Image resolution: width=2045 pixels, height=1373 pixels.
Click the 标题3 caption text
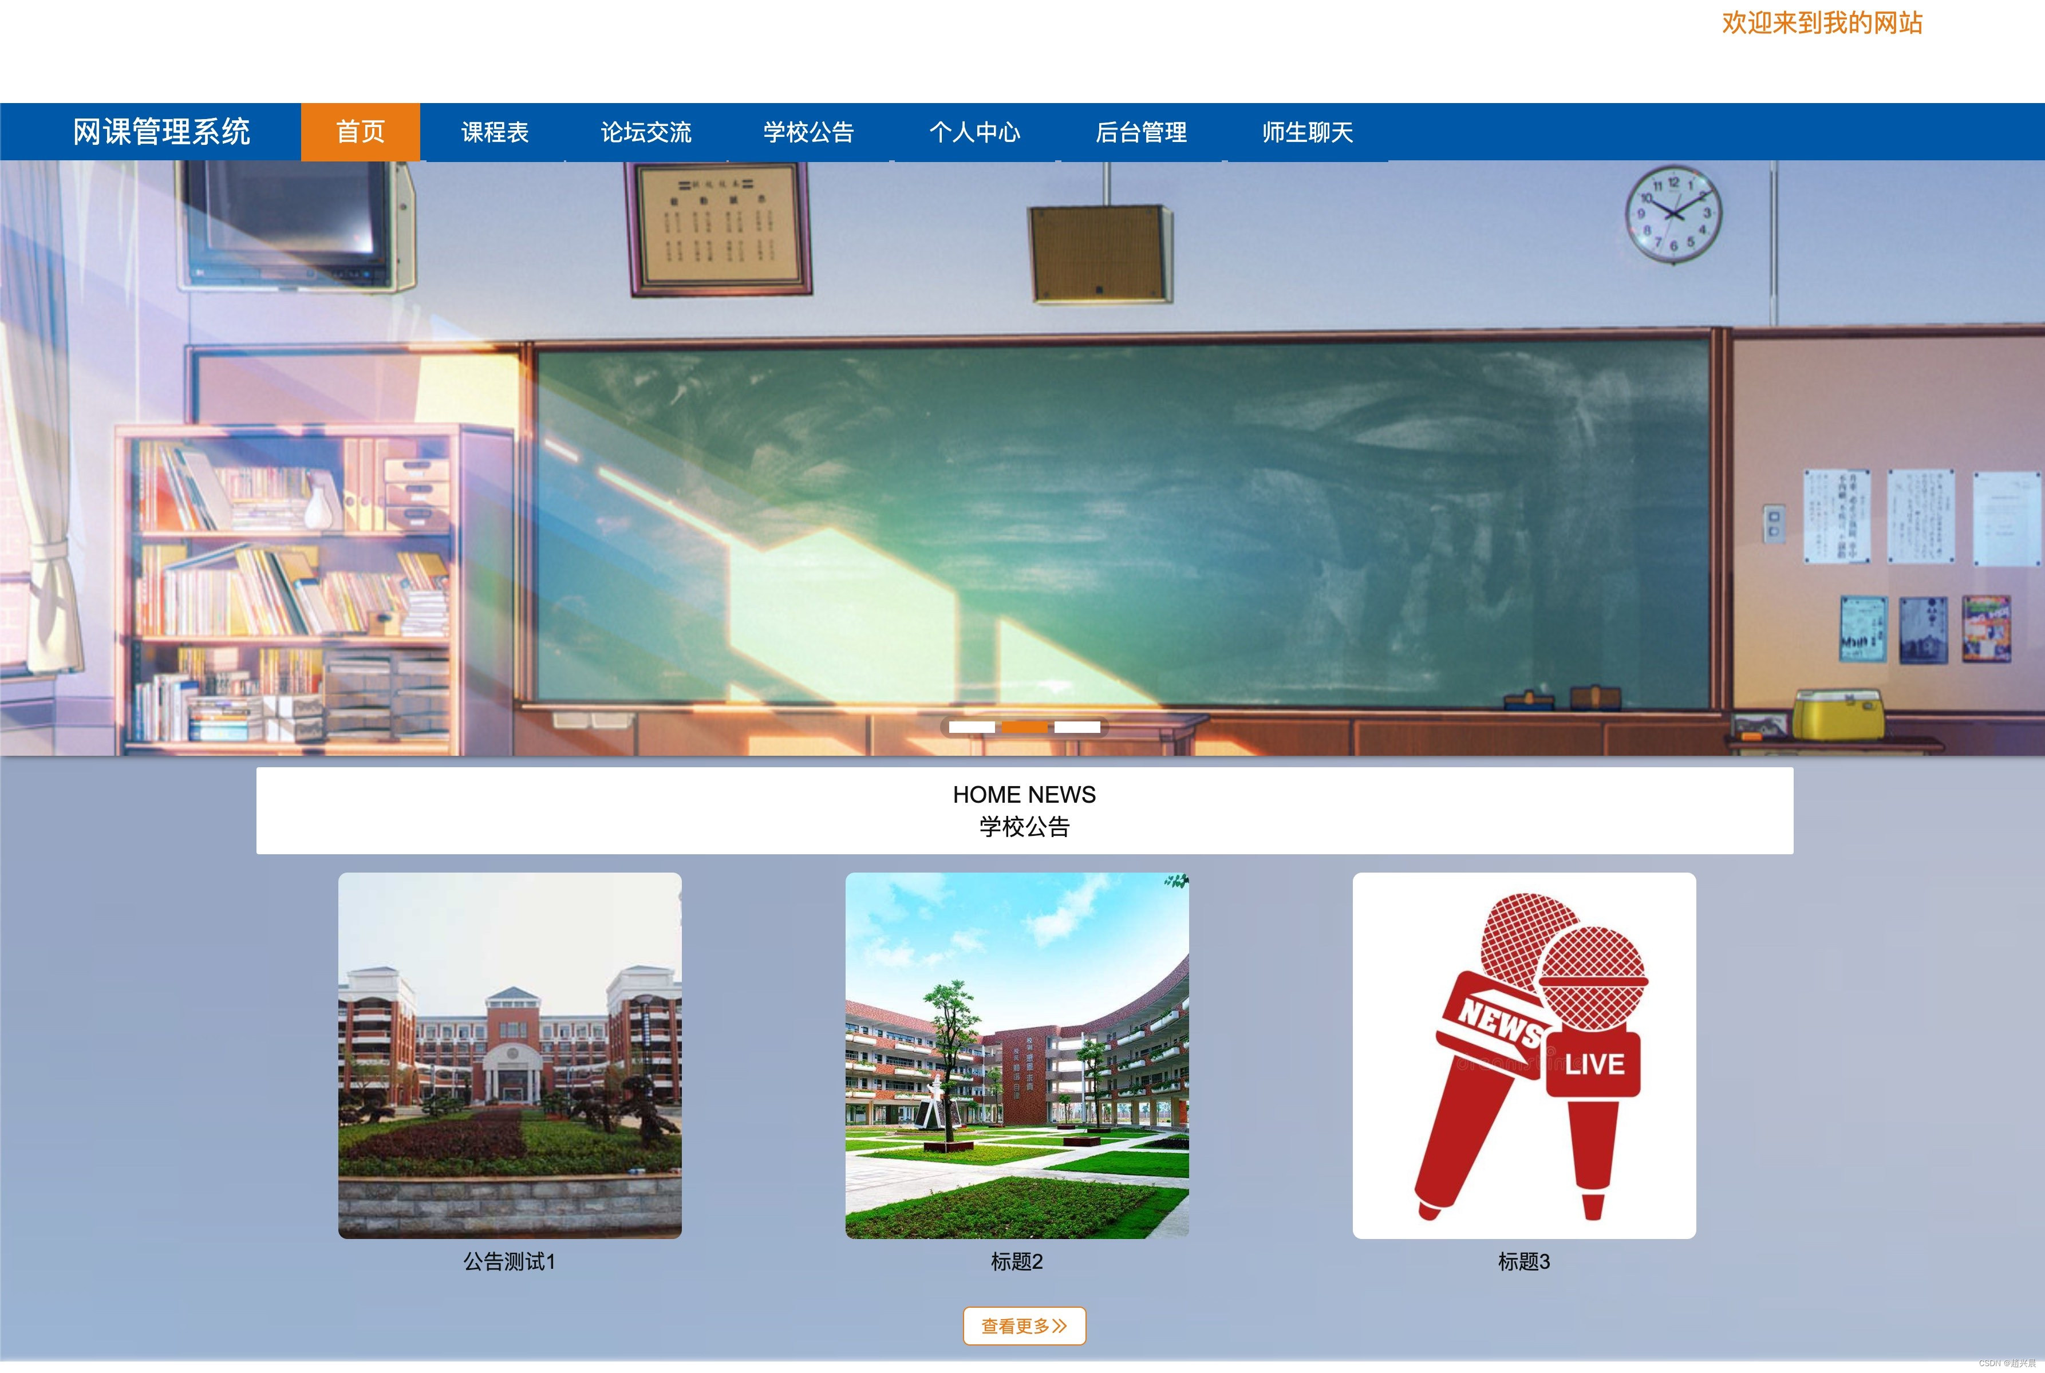pos(1524,1262)
